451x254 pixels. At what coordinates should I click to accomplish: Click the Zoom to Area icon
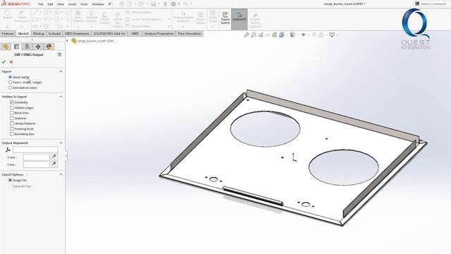point(254,35)
